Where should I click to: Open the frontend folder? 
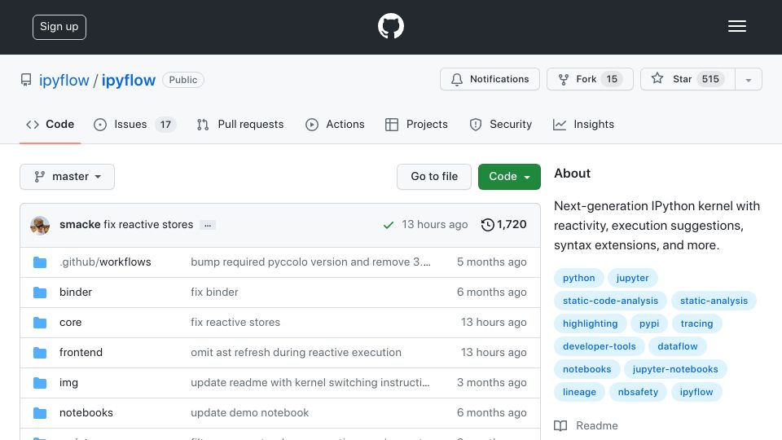81,352
